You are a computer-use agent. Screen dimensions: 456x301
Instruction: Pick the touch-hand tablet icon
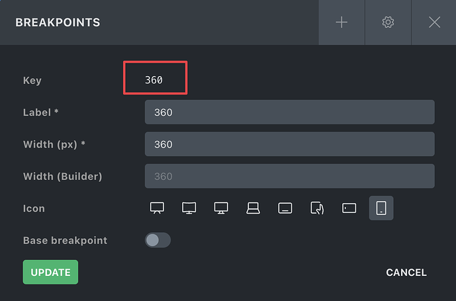tap(317, 208)
